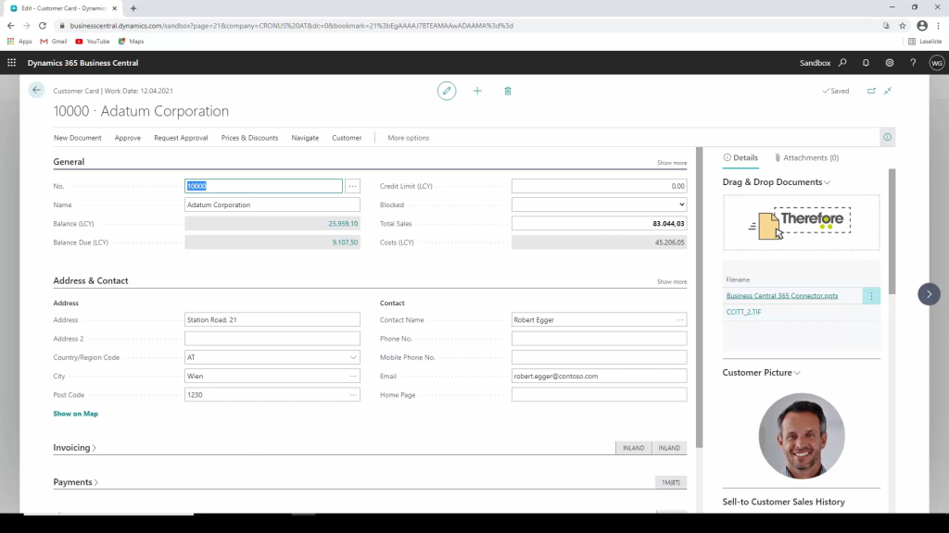
Task: Click the customer picture thumbnail
Action: (x=802, y=436)
